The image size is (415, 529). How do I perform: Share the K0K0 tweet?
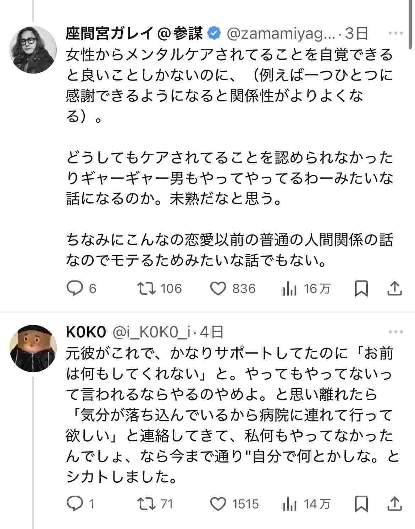click(x=395, y=504)
